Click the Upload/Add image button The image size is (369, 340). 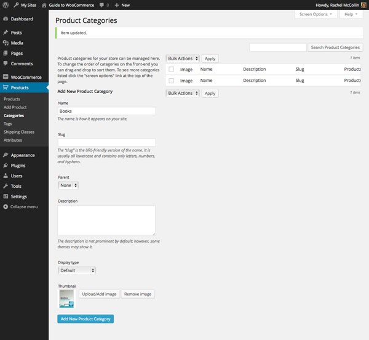point(99,294)
